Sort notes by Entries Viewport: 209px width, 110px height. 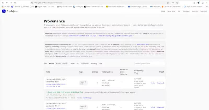point(65,63)
